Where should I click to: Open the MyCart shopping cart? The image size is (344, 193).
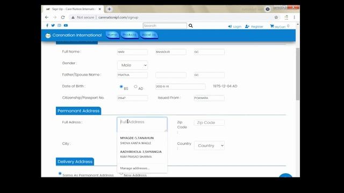[x=279, y=26]
